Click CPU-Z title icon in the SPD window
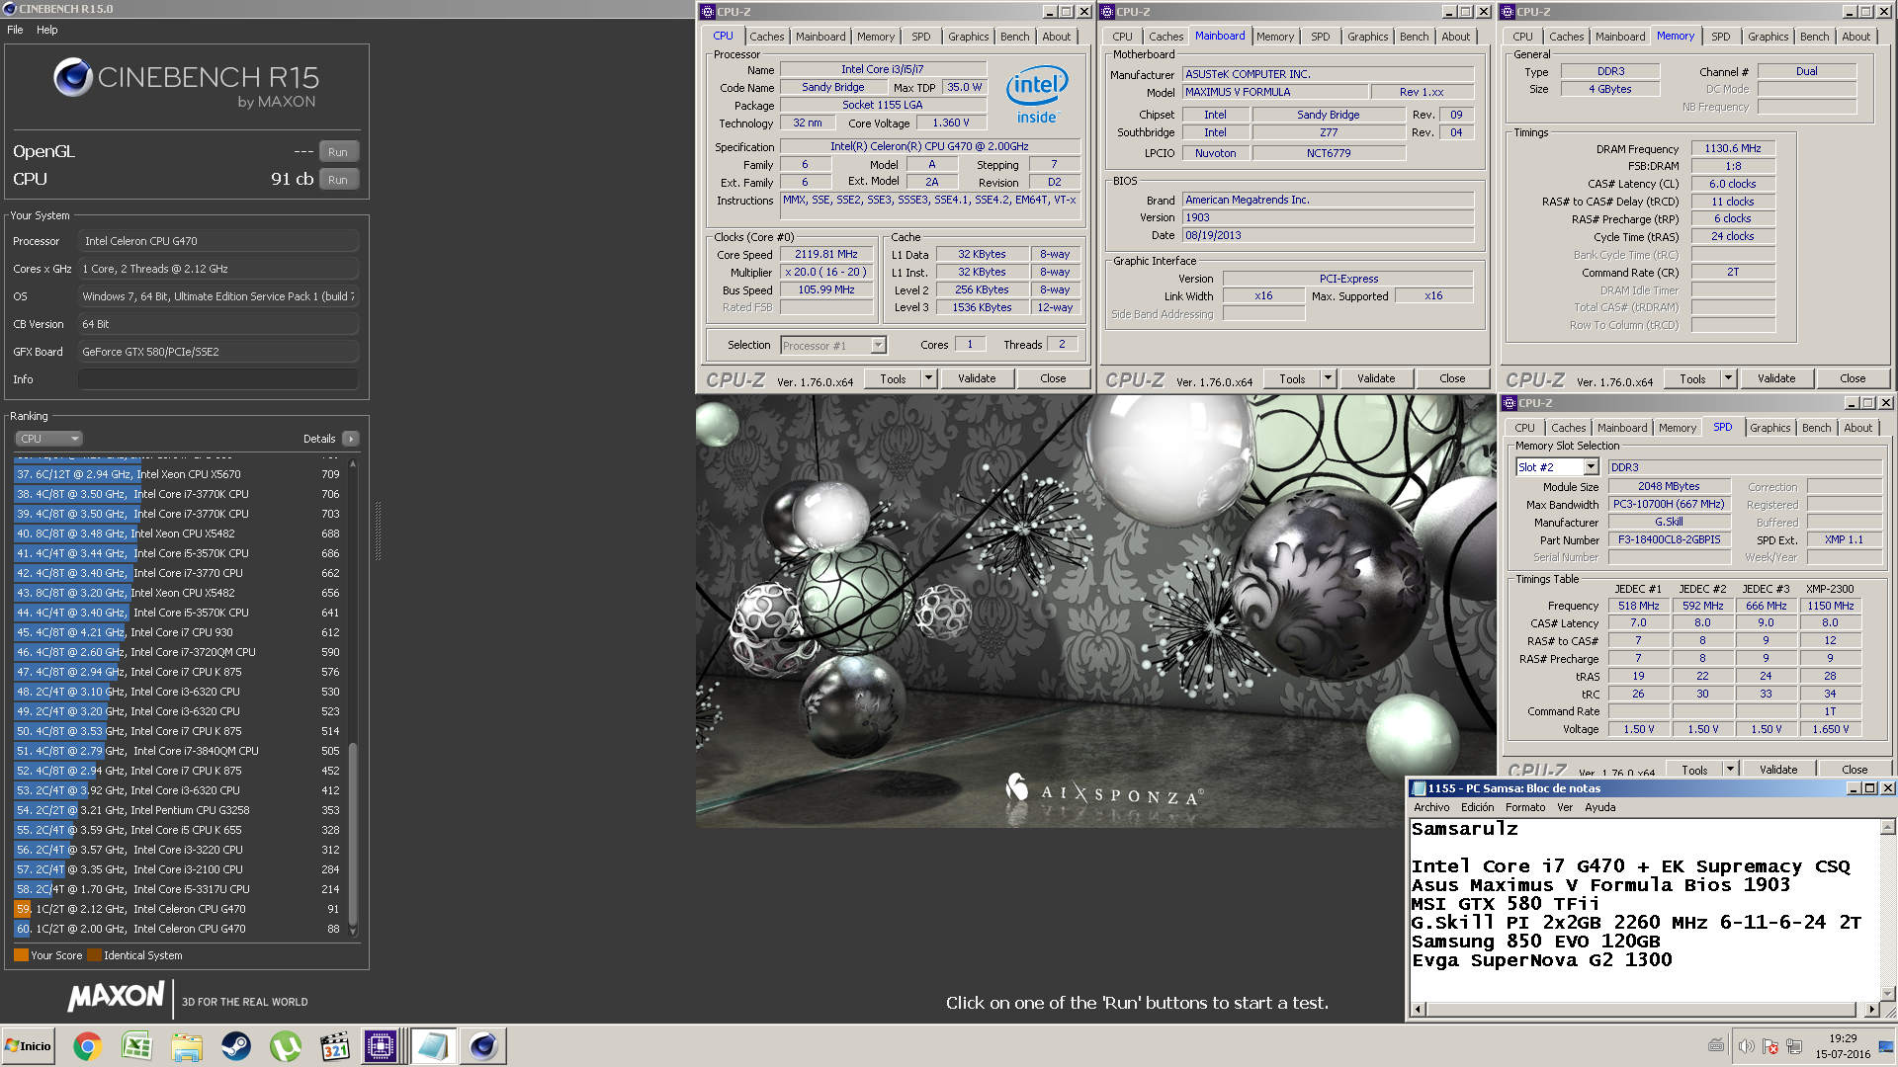This screenshot has height=1067, width=1898. 1510,403
